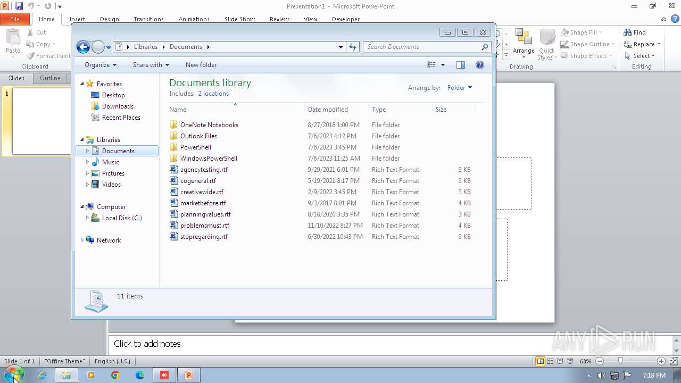Switch to Reading View in status bar
Screen dimensions: 681x383
tap(560, 361)
